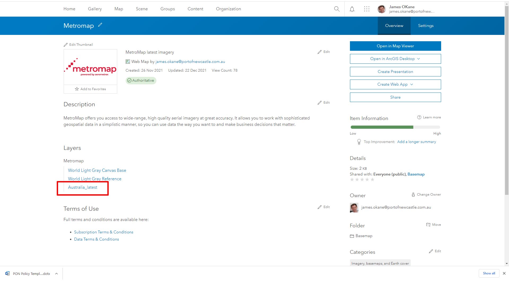Viewport: 509px width, 281px height.
Task: Click Edit next to Categories
Action: click(x=435, y=251)
